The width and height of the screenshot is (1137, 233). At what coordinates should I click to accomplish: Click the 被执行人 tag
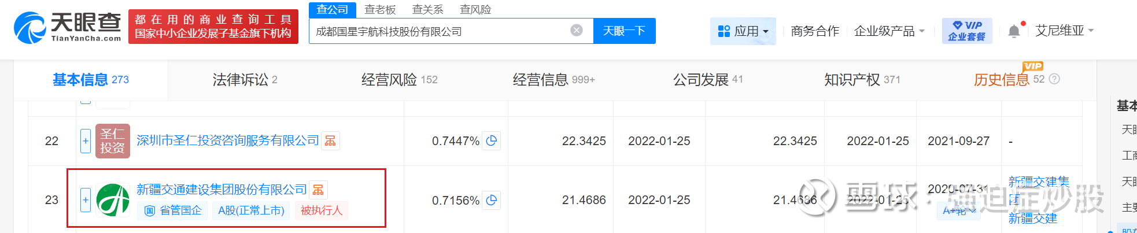pos(322,210)
